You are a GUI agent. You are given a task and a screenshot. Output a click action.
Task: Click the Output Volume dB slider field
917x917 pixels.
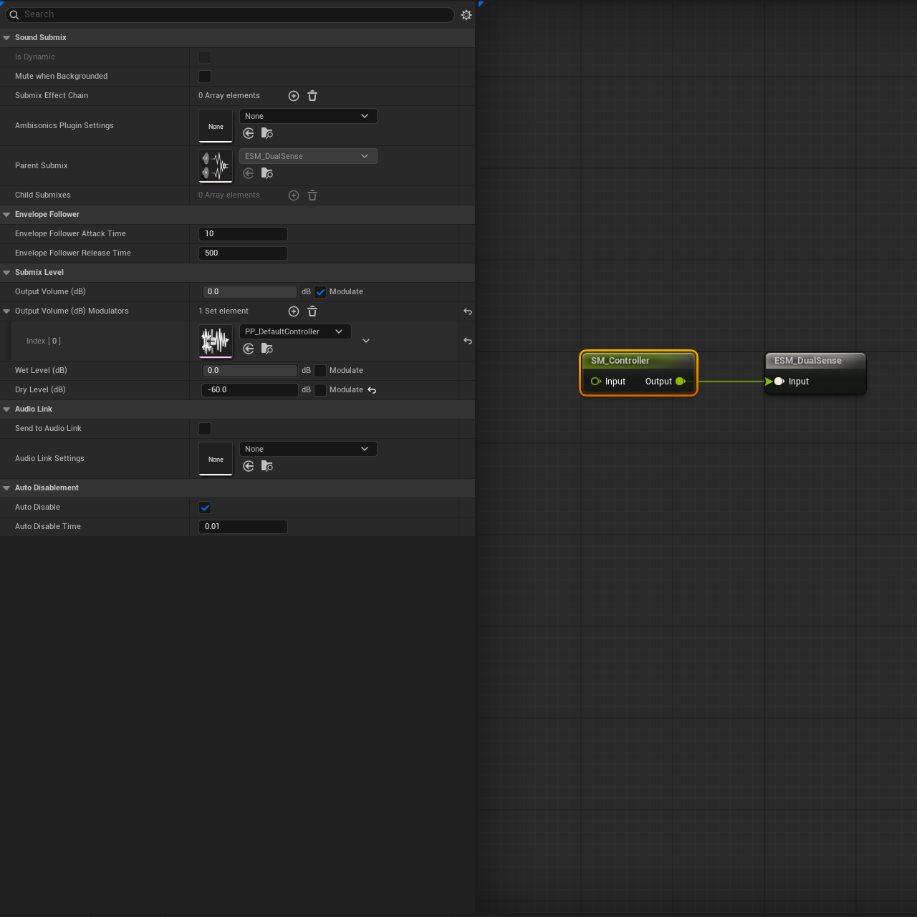click(249, 292)
